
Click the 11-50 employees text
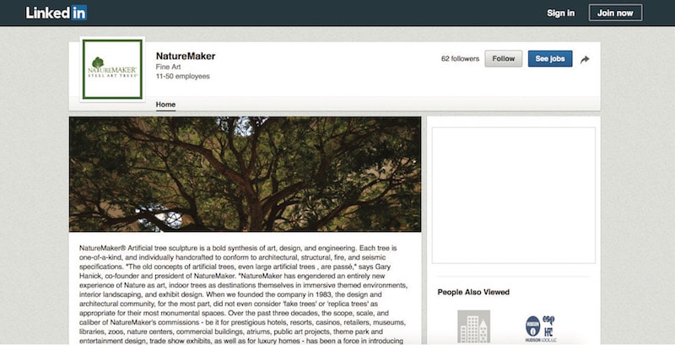183,77
